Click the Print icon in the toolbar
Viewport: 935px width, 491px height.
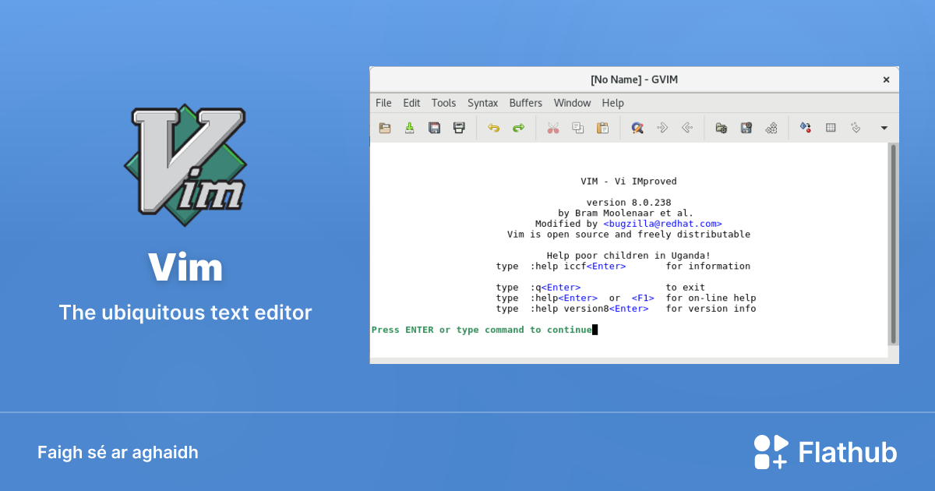coord(459,127)
